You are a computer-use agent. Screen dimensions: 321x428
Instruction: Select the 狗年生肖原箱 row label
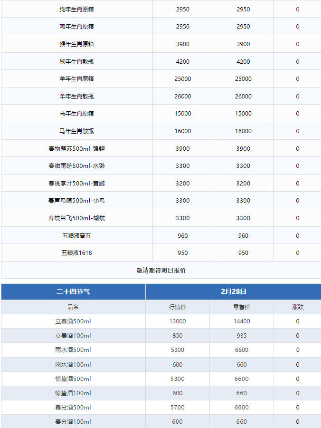point(76,10)
